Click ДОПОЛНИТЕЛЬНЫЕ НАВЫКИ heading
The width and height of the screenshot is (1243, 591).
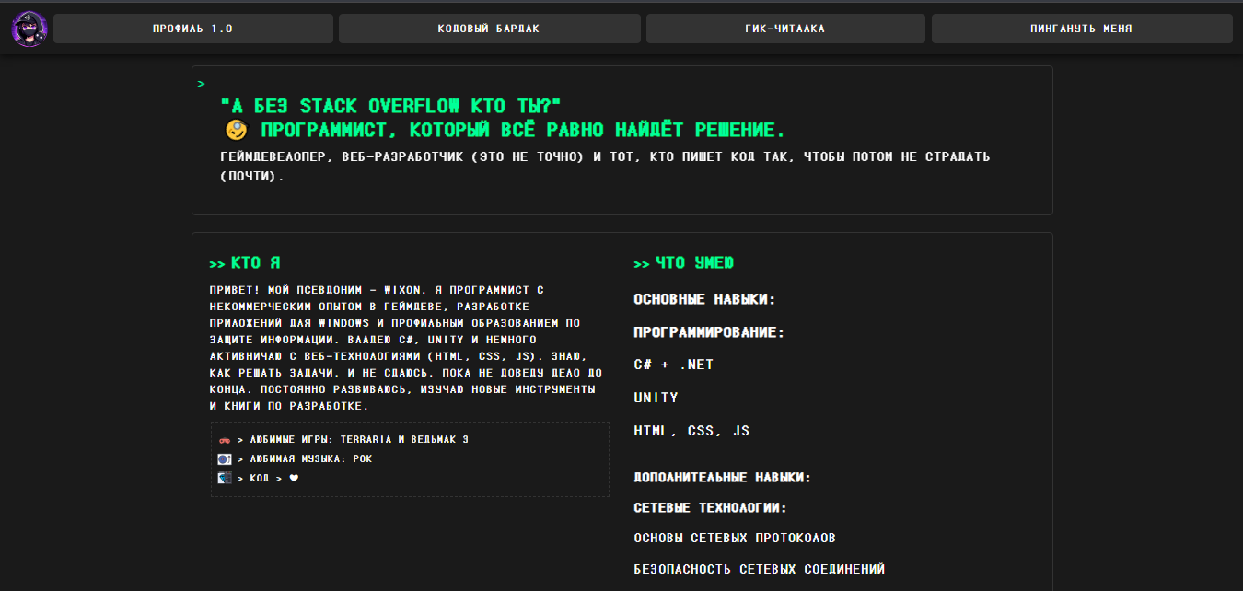[x=723, y=478]
